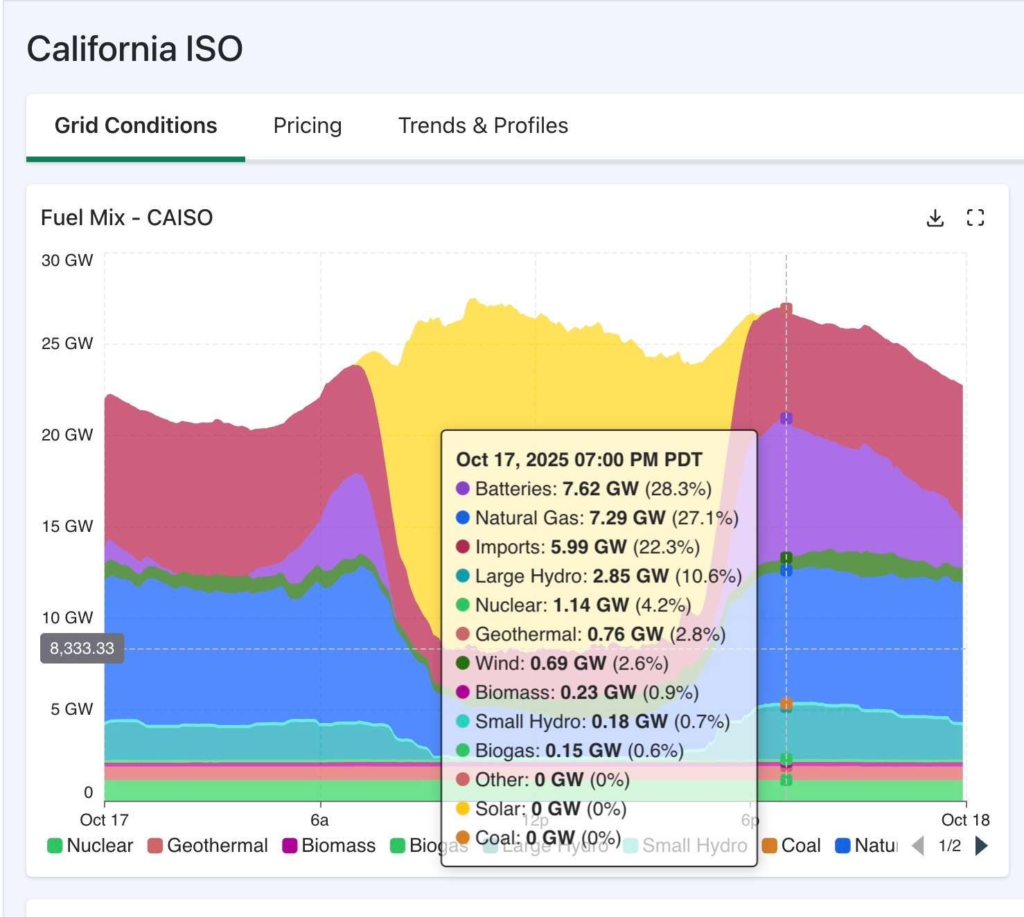1024x917 pixels.
Task: Select the Grid Conditions tab
Action: [136, 126]
